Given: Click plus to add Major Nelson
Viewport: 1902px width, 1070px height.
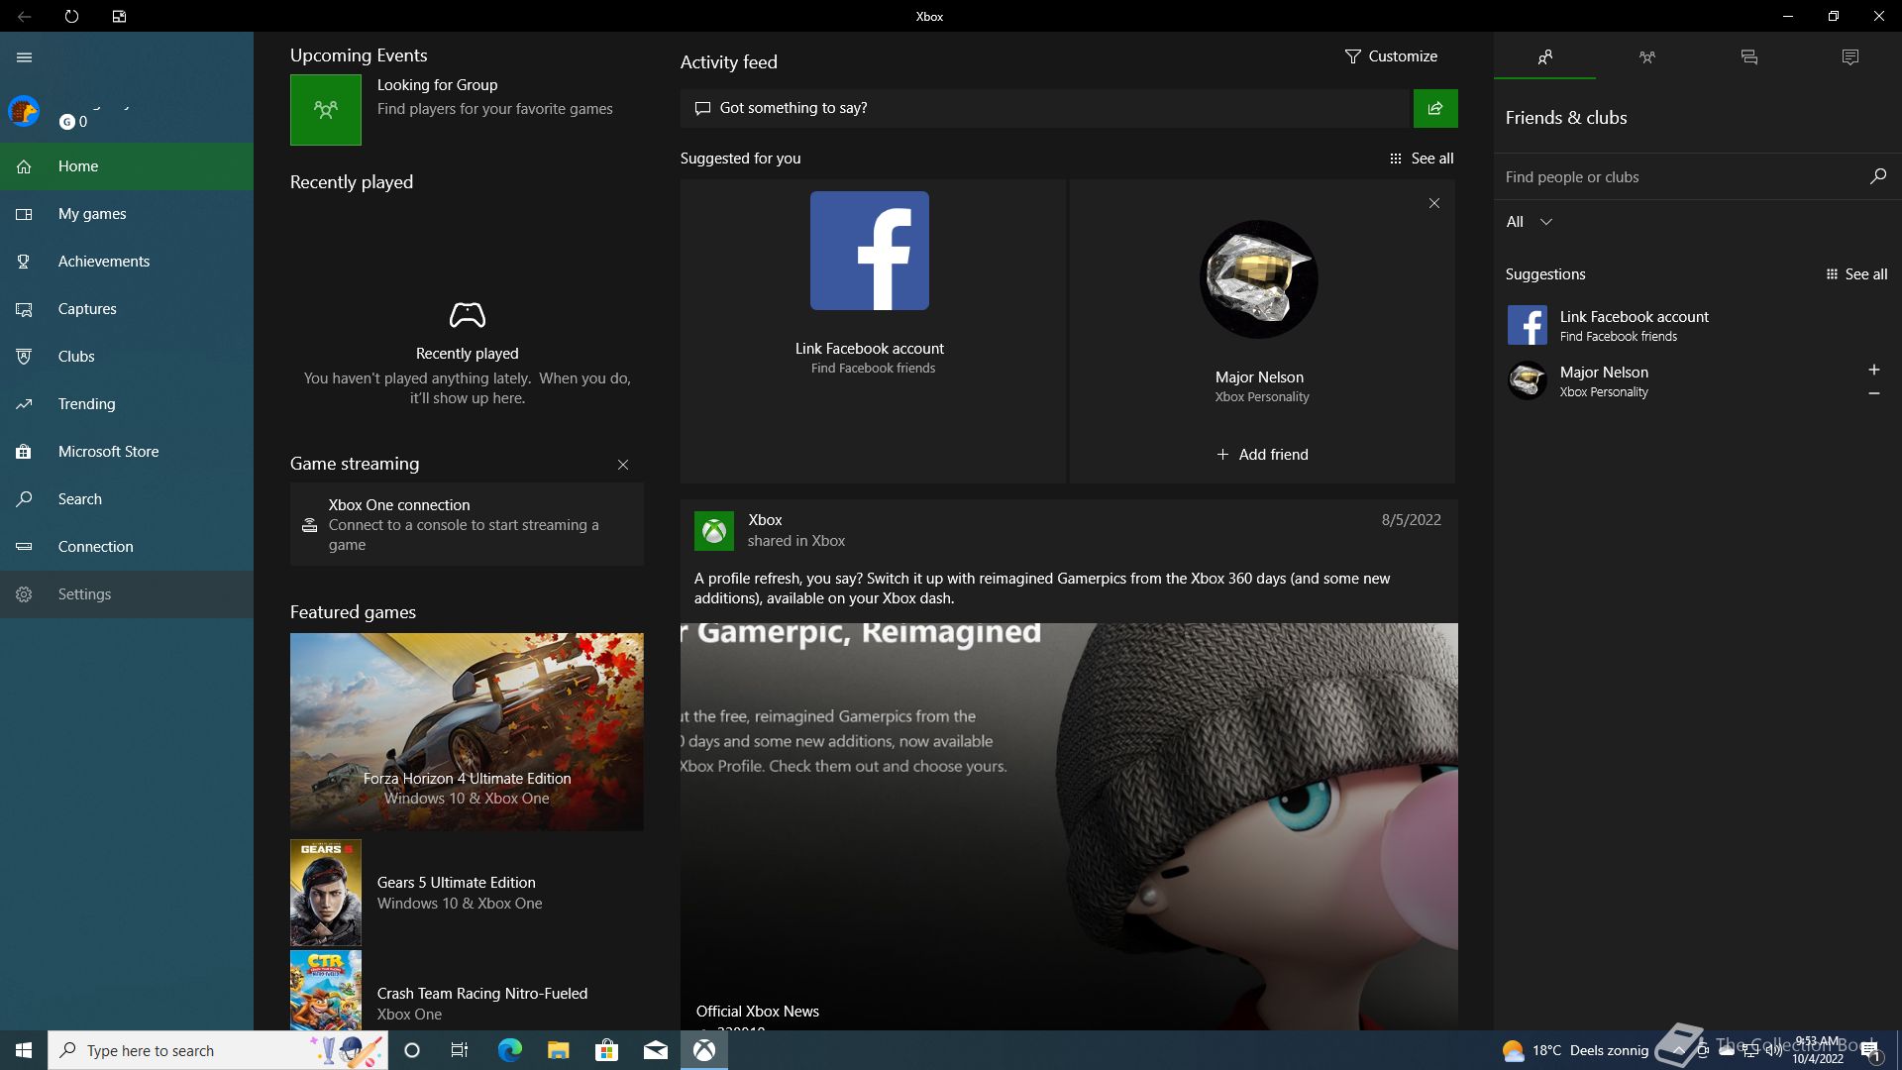Looking at the screenshot, I should click(x=1873, y=370).
